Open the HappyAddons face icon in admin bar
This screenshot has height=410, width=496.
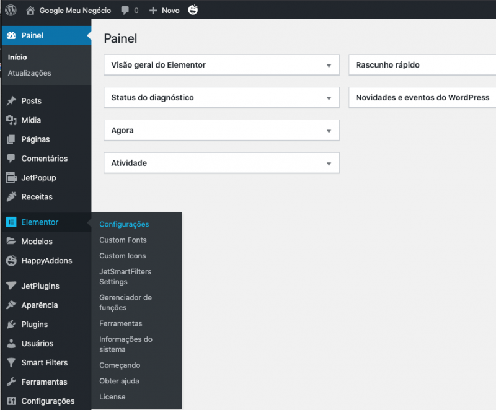(x=193, y=10)
